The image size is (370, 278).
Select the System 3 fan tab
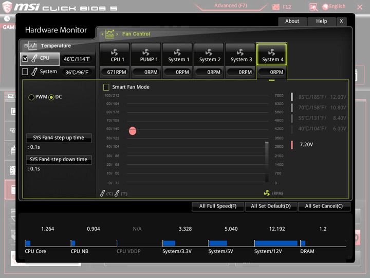240,55
